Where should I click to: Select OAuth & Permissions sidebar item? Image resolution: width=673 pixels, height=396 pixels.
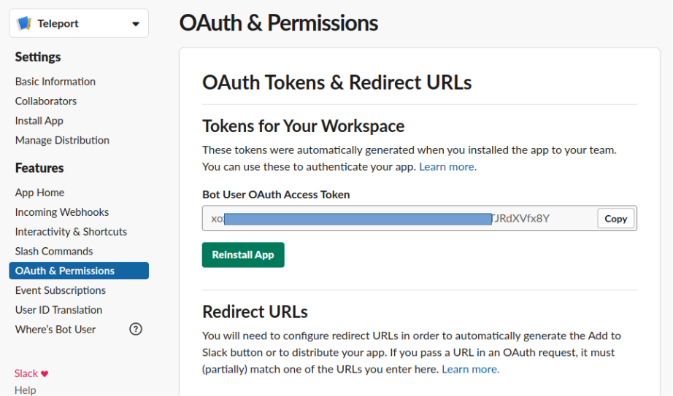click(x=65, y=271)
